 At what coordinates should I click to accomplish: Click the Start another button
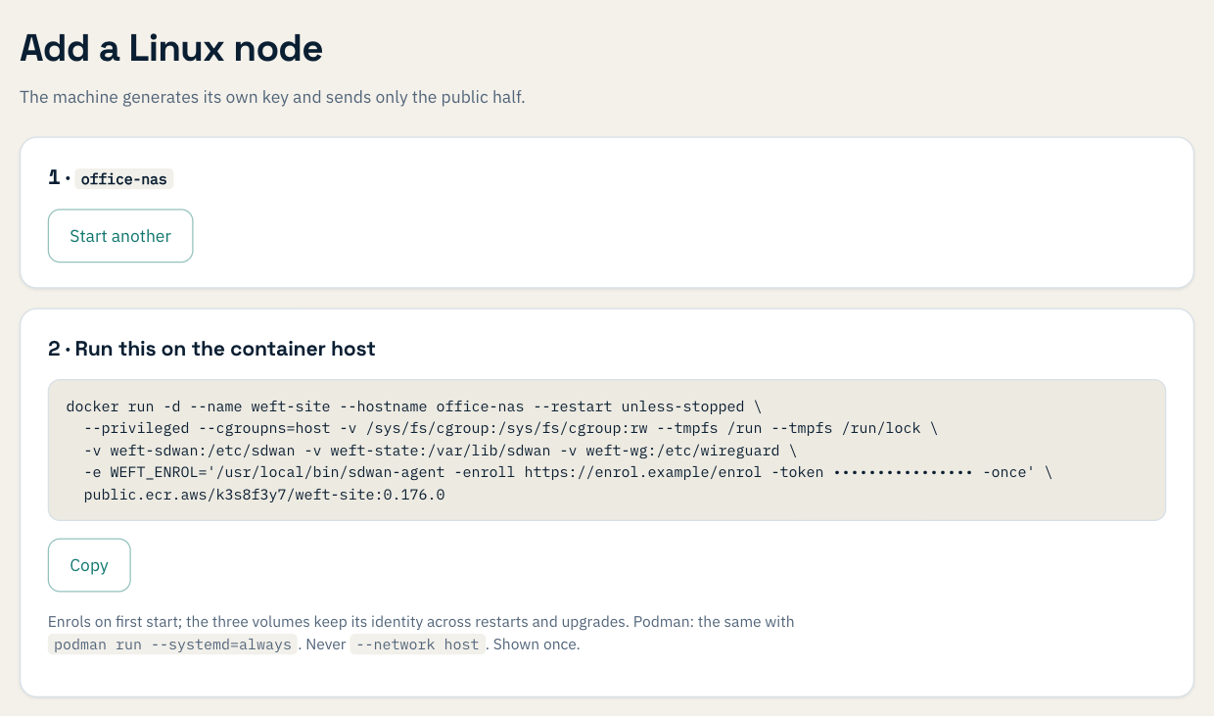click(x=120, y=236)
